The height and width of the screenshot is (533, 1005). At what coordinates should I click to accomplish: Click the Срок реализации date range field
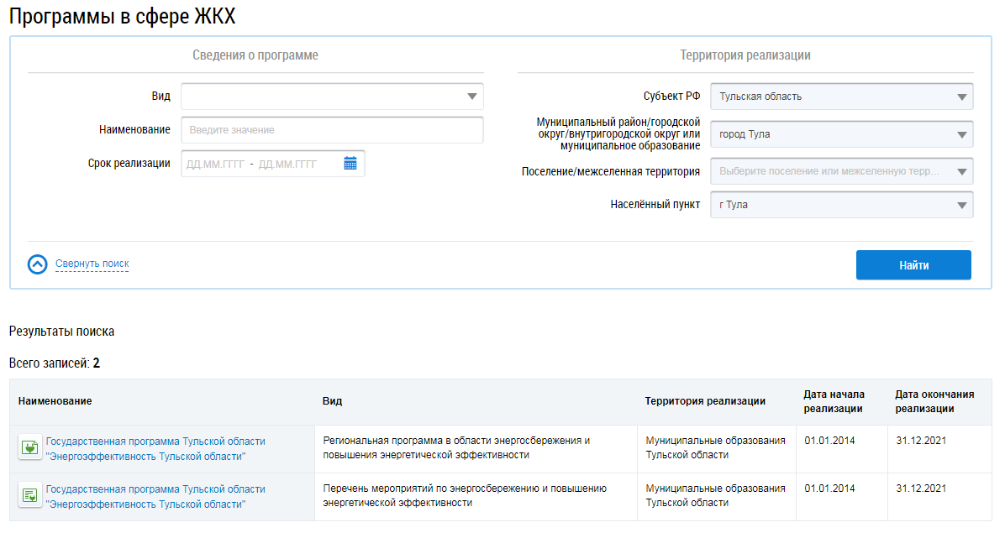pos(273,164)
